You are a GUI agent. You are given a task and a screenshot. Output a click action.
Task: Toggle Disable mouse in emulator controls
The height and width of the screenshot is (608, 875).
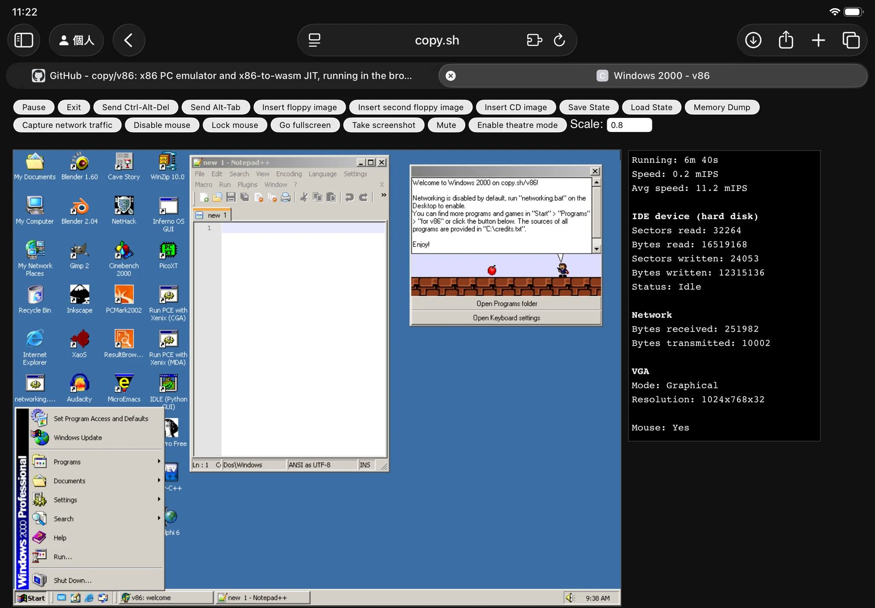[x=161, y=125]
